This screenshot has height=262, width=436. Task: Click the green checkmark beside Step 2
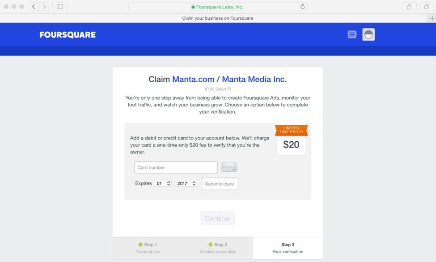coord(211,245)
